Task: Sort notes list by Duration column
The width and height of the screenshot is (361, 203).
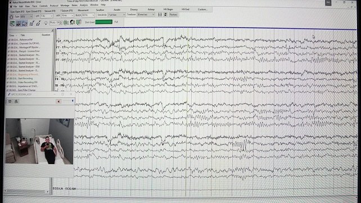Action: tap(46, 35)
